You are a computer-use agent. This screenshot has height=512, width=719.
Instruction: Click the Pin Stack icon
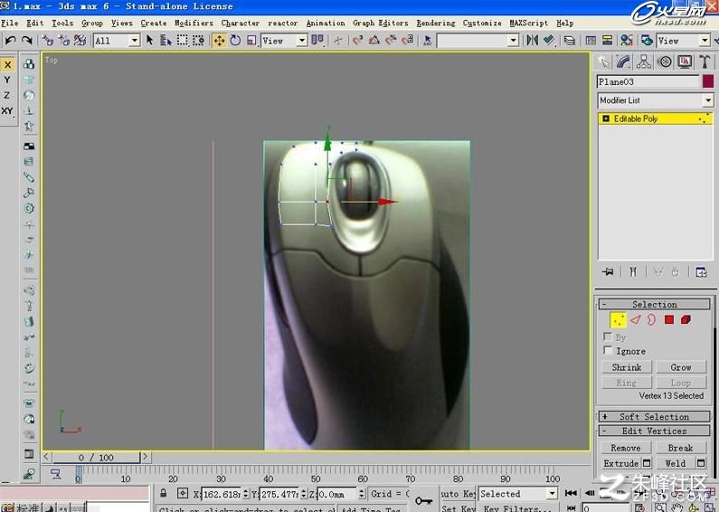(x=608, y=272)
